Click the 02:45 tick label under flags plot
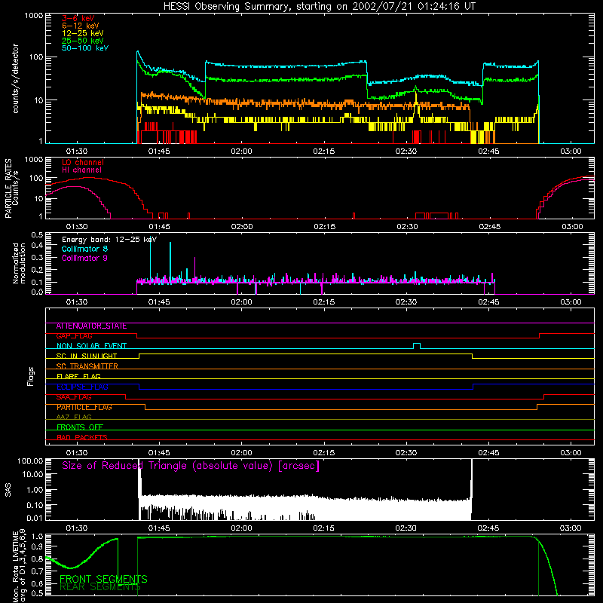 click(488, 453)
